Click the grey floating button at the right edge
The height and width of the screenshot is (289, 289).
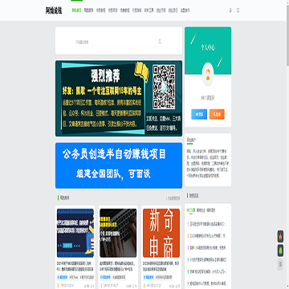280,265
